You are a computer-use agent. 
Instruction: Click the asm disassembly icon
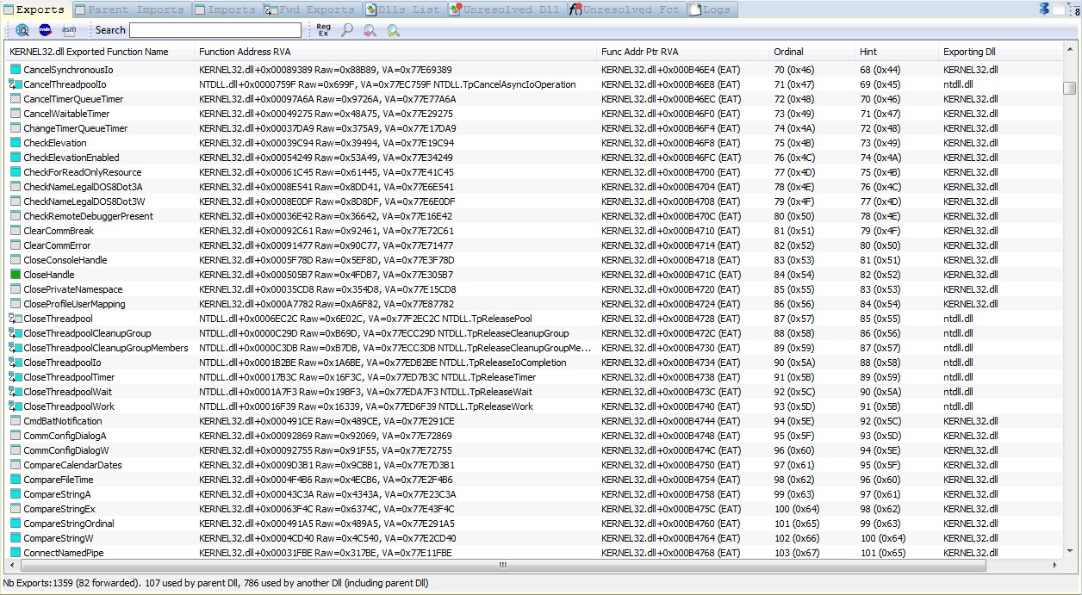pyautogui.click(x=69, y=30)
